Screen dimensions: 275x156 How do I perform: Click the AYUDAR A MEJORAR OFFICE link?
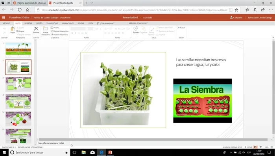pyautogui.click(x=233, y=147)
